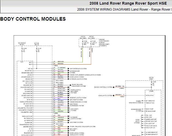Click the 'AUX' label in the left module
Viewport: 172px width, 136px height.
coord(22,62)
